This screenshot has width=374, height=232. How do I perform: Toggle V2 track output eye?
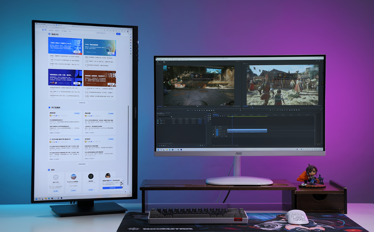click(x=221, y=128)
